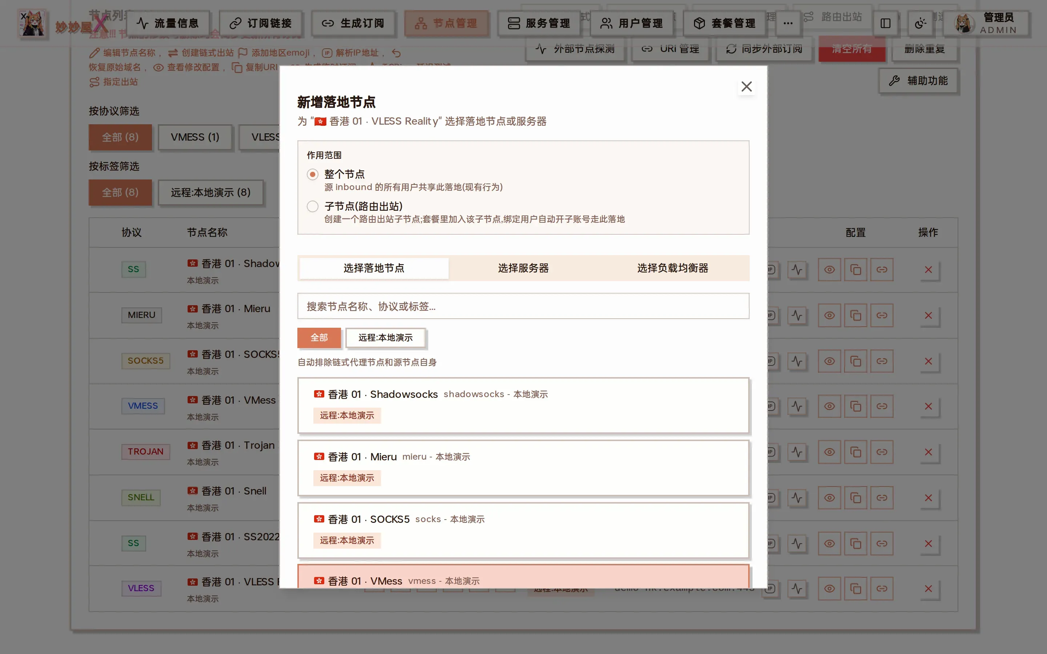The image size is (1047, 654).
Task: Switch to the 选择服务器 tab
Action: pos(523,268)
